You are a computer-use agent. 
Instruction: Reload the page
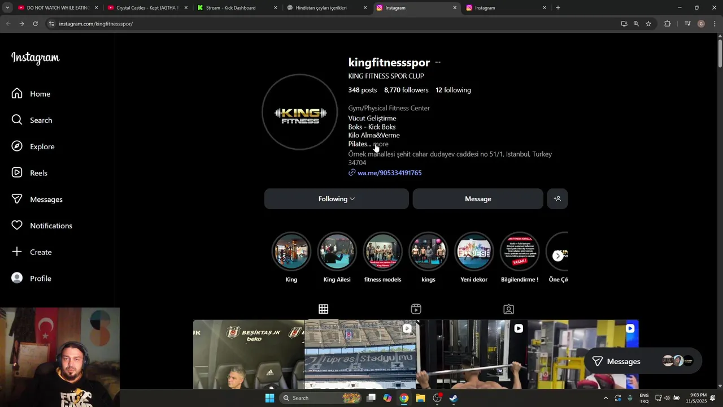coord(35,24)
